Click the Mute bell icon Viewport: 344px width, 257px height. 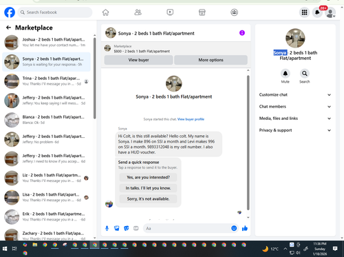286,74
